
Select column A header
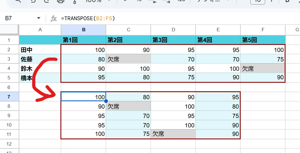tap(40, 30)
